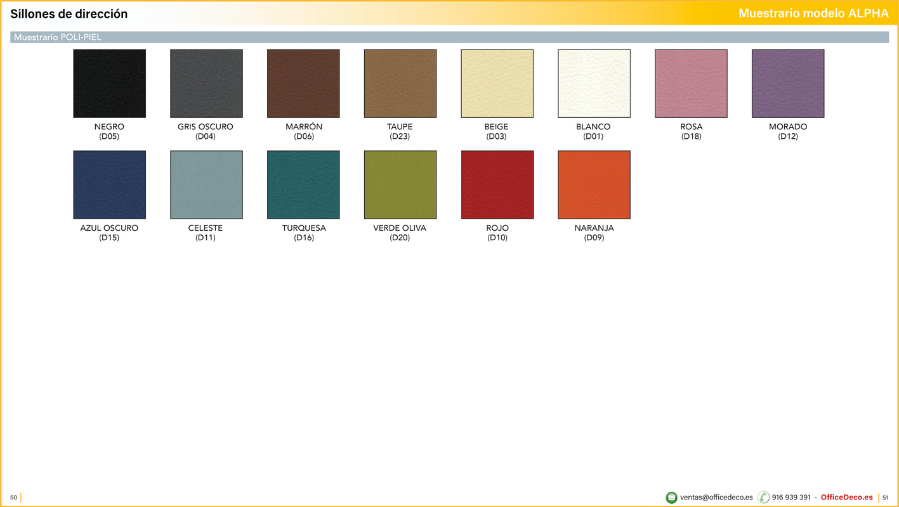Click the "GRIS OSCURO" label text
The image size is (899, 507).
click(x=206, y=127)
